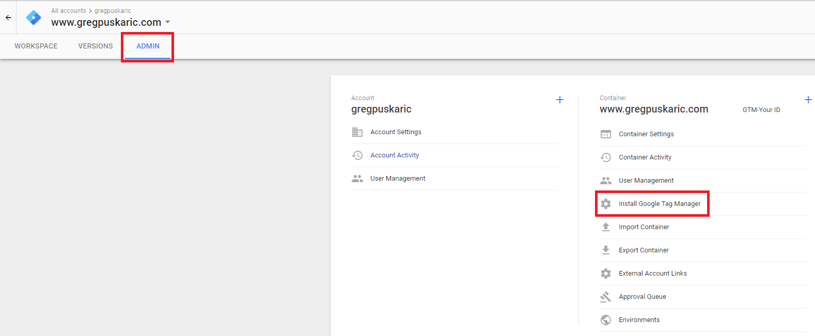Open Export Container
The image size is (815, 336).
pos(644,250)
